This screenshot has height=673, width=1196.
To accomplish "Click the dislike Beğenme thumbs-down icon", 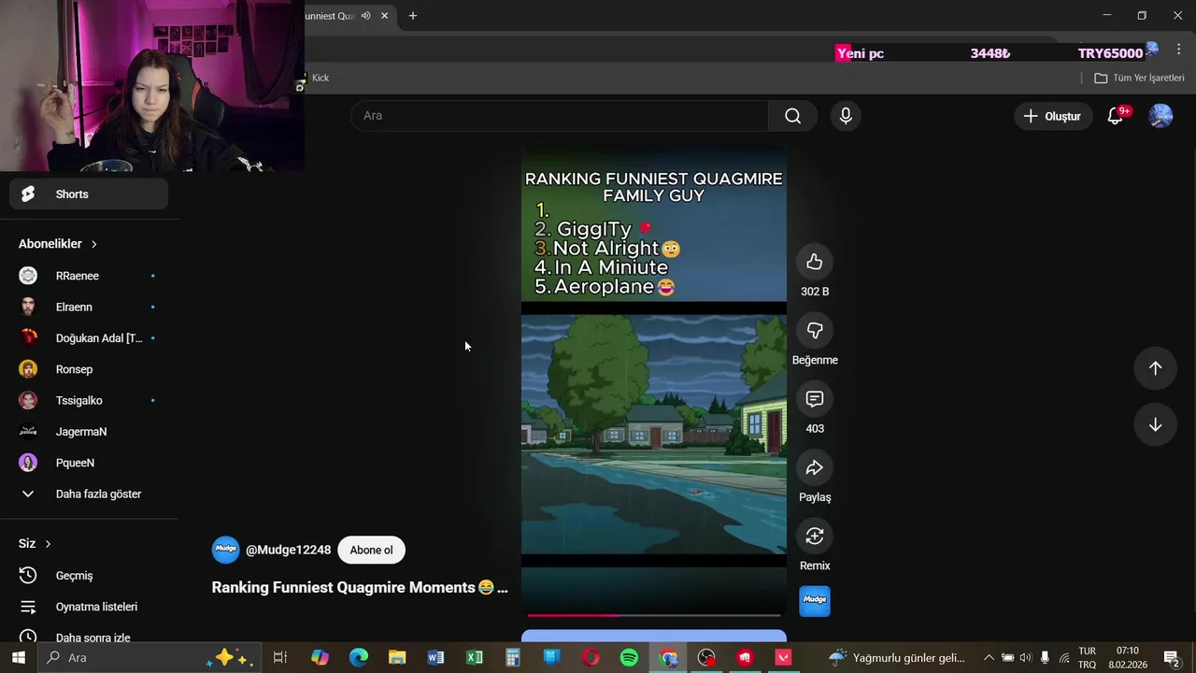I will 815,330.
